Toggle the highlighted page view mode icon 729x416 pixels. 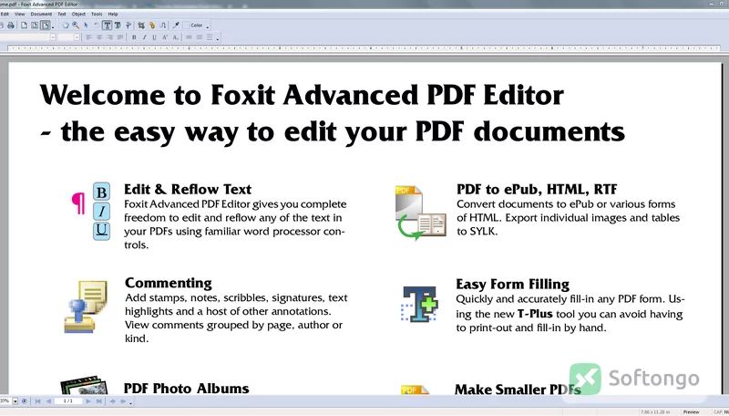(45, 26)
